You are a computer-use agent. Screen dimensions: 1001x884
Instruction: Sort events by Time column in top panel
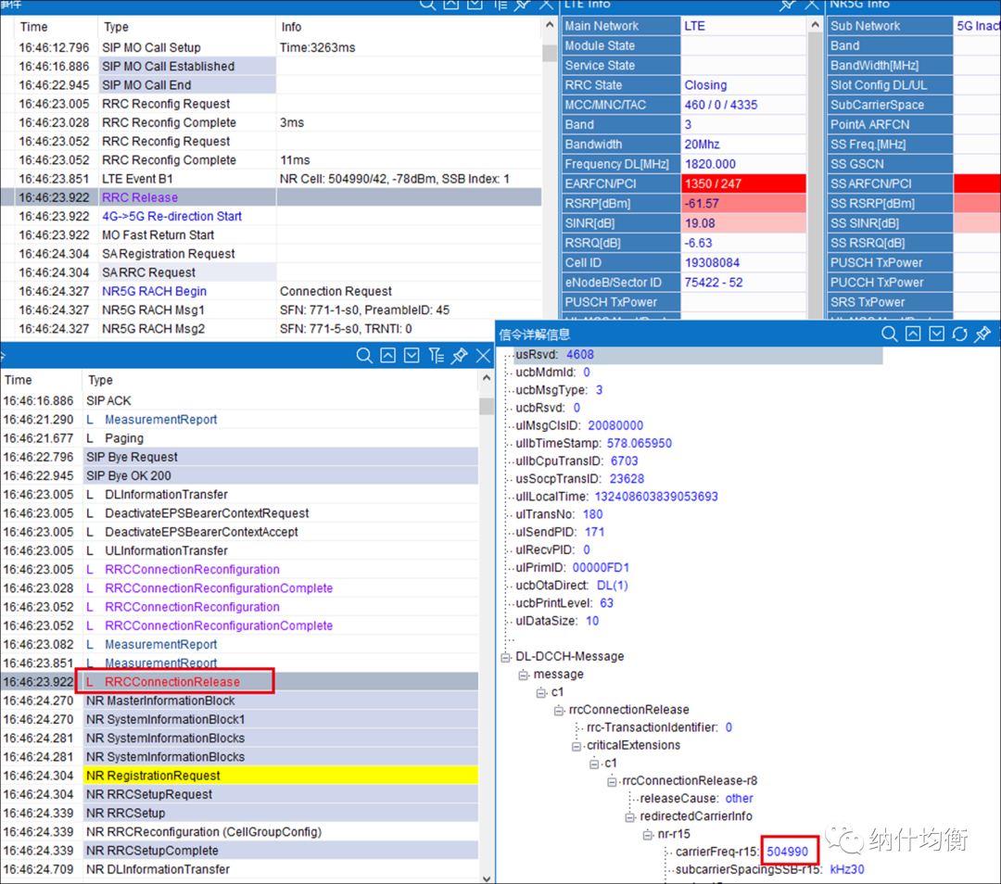[50, 27]
